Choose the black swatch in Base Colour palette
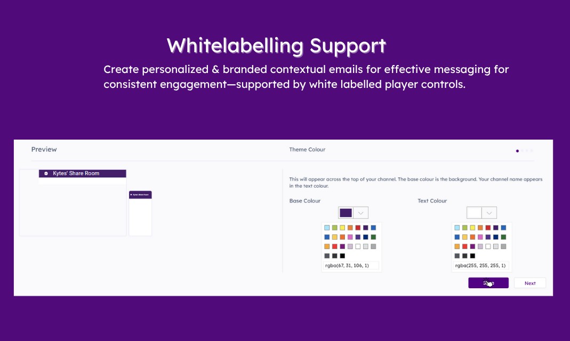570x341 pixels. pos(342,256)
